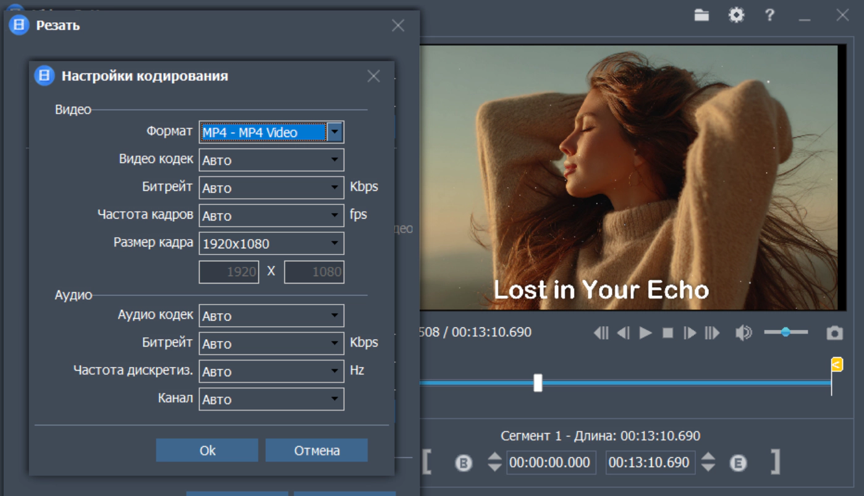Step back one frame
This screenshot has height=496, width=864.
pos(624,333)
